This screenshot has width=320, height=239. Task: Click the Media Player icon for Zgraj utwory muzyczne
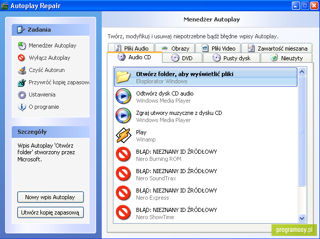pyautogui.click(x=123, y=115)
